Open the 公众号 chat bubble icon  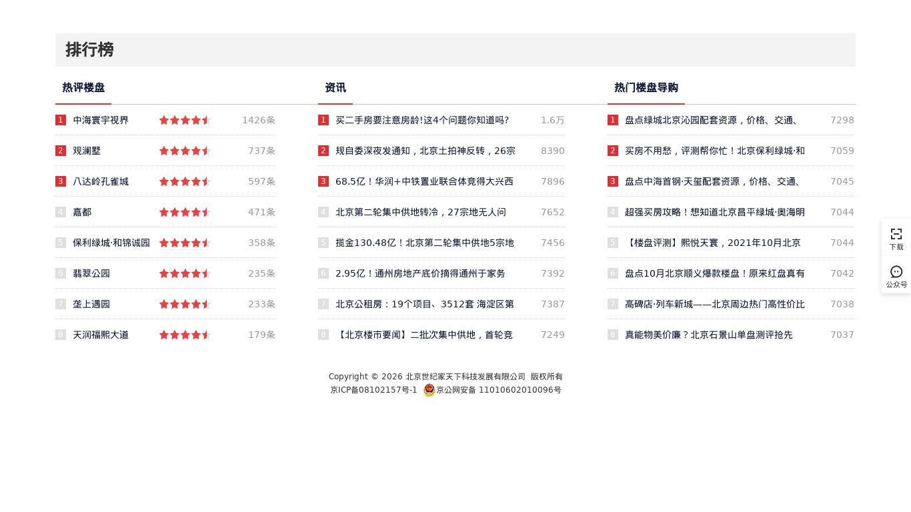coord(896,272)
